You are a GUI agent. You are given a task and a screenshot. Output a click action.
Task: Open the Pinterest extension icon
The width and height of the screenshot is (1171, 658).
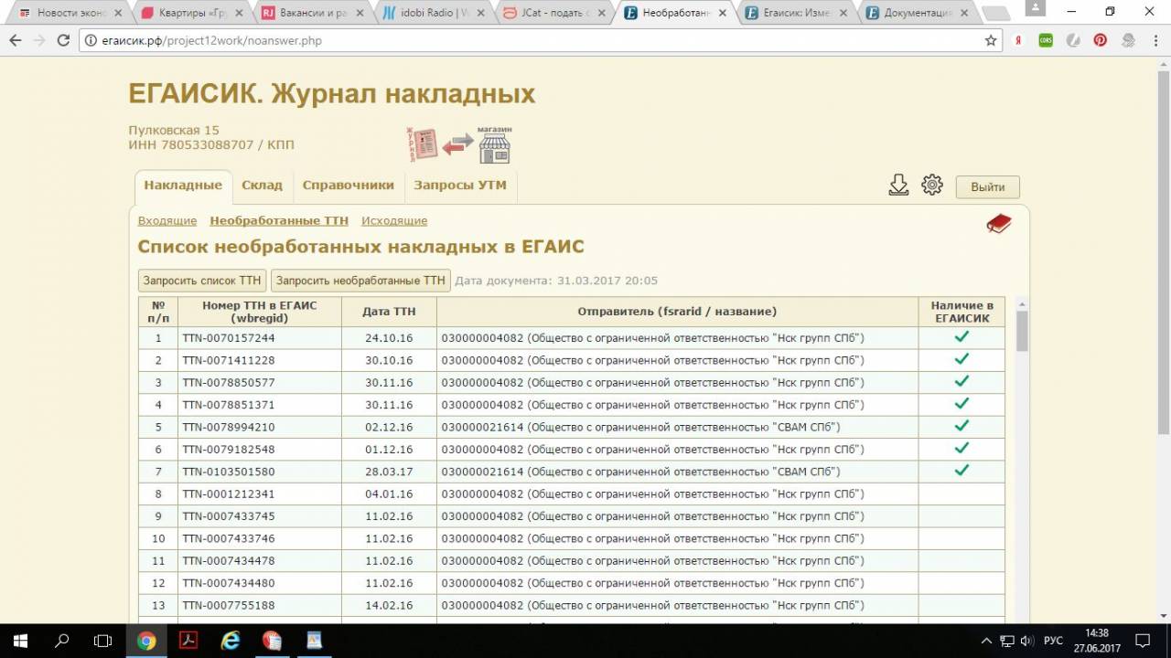pyautogui.click(x=1100, y=40)
